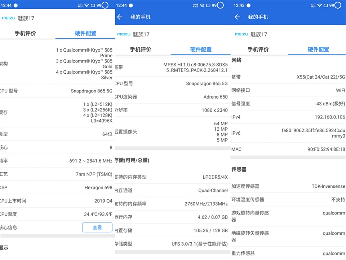Click the Quad-Channel memory channel value
The height and width of the screenshot is (260, 346).
click(213, 190)
